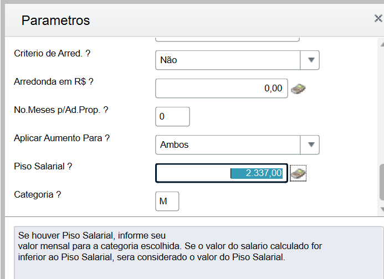Click the partially visible top input field
The height and width of the screenshot is (279, 384).
click(x=227, y=39)
